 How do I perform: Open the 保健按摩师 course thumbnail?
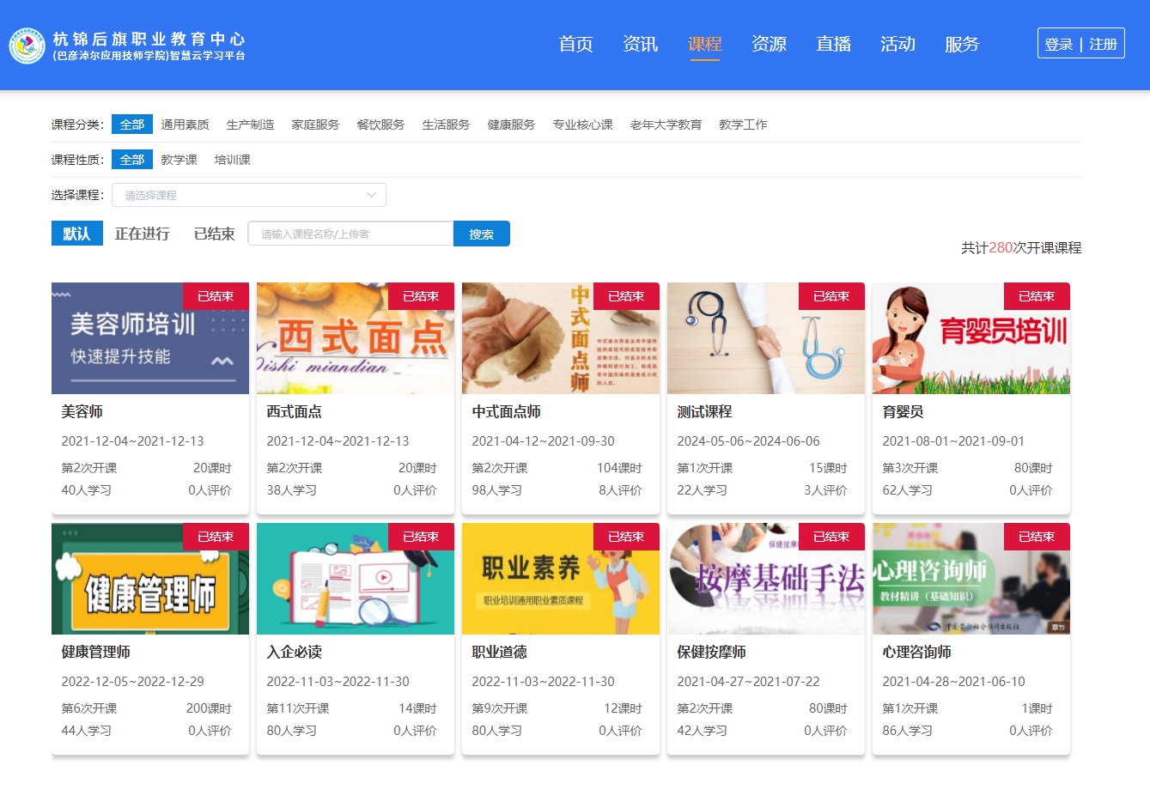[x=764, y=579]
